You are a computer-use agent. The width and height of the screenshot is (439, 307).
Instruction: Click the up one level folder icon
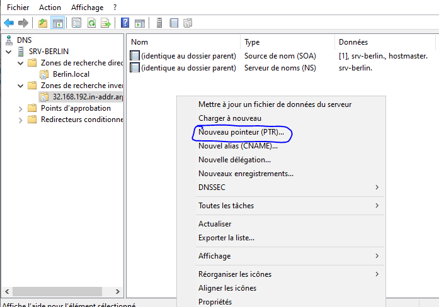pos(43,23)
